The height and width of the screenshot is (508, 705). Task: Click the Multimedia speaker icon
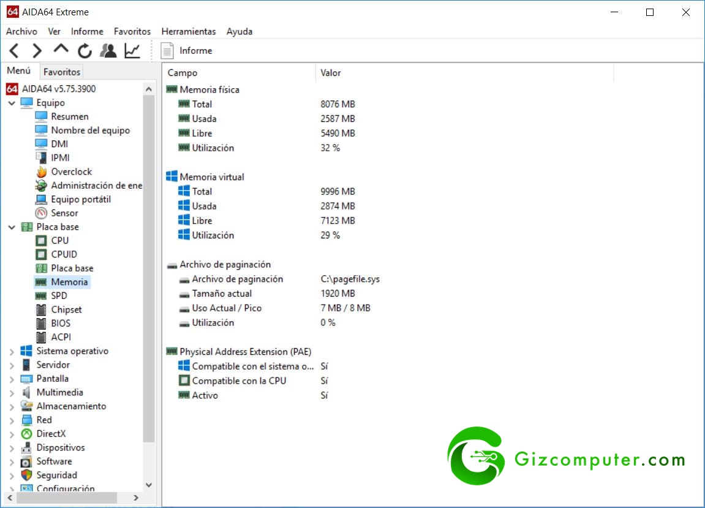[26, 393]
